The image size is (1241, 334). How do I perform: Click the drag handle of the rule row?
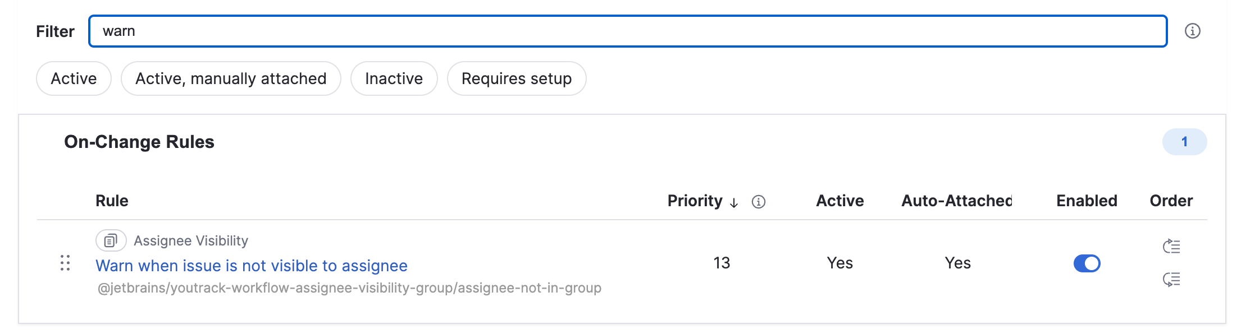click(65, 263)
